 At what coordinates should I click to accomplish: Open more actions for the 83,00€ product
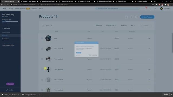coord(149,49)
